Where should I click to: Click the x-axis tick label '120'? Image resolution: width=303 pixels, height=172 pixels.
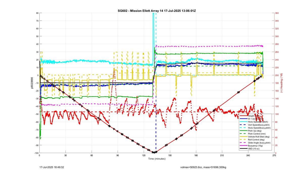[x=144, y=156]
